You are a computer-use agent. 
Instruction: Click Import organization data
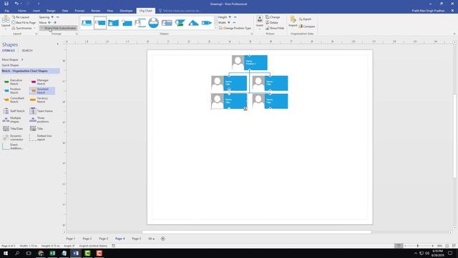(x=293, y=22)
